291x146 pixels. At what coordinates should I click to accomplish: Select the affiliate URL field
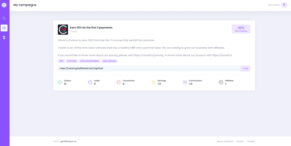coord(149,68)
